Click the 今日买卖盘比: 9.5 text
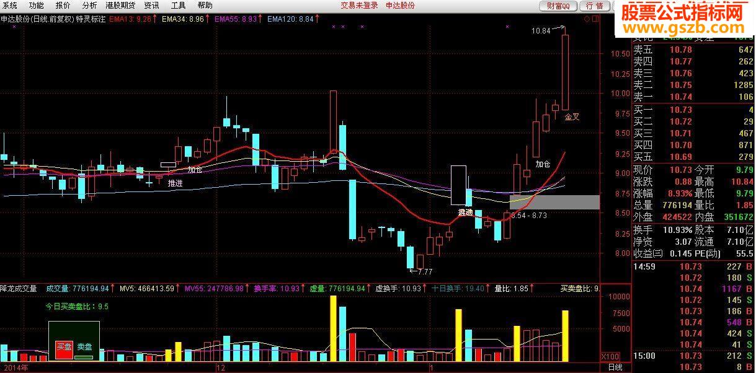This screenshot has width=756, height=373. (77, 306)
